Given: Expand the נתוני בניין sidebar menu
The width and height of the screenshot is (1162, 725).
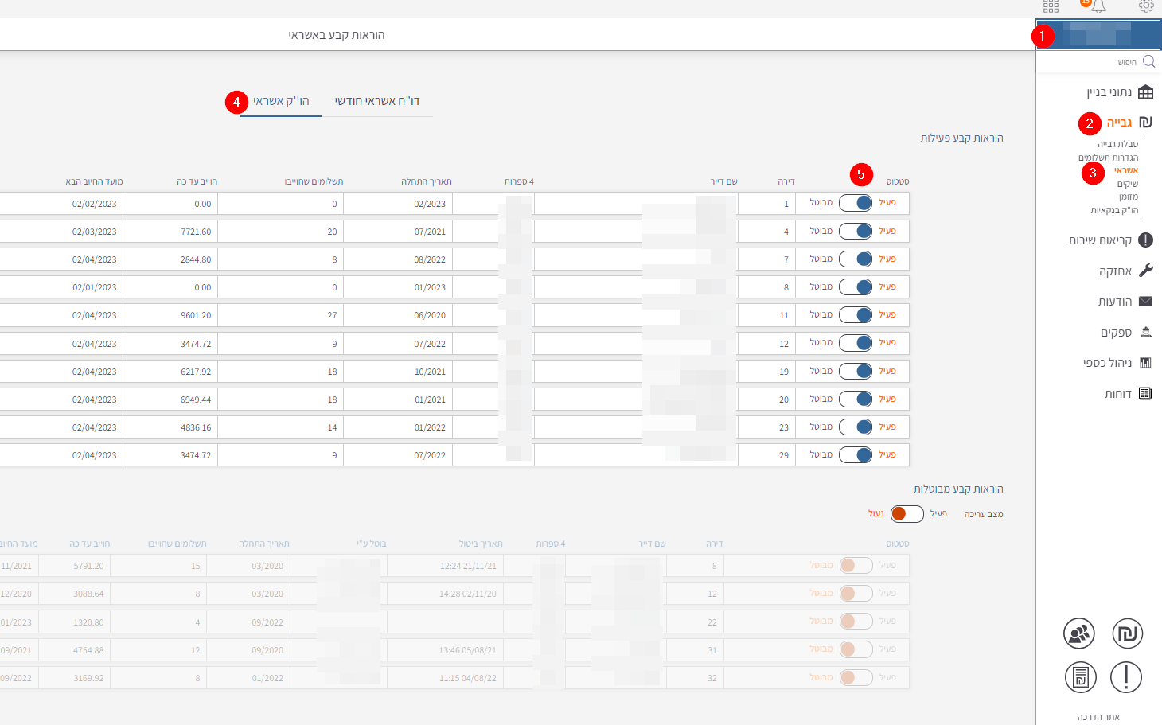Looking at the screenshot, I should 1109,92.
